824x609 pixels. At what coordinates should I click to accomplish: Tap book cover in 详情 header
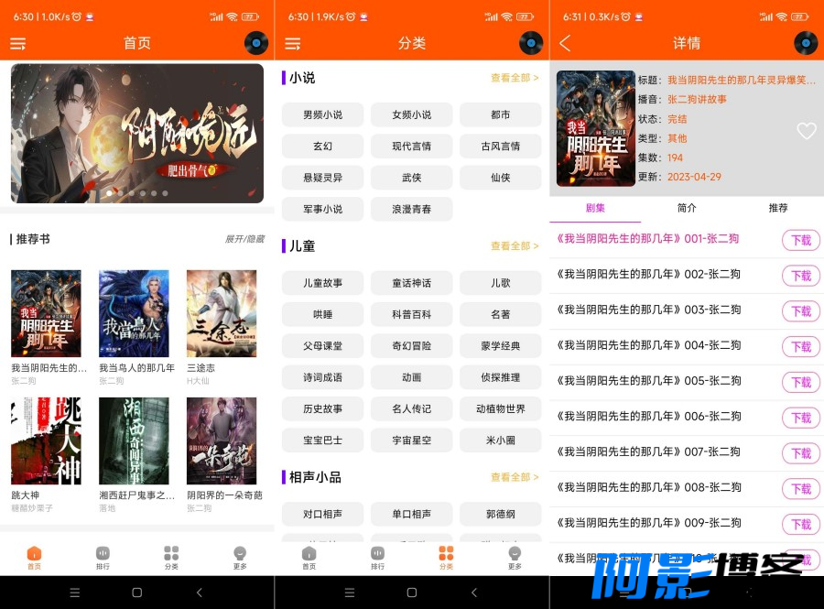[x=595, y=128]
